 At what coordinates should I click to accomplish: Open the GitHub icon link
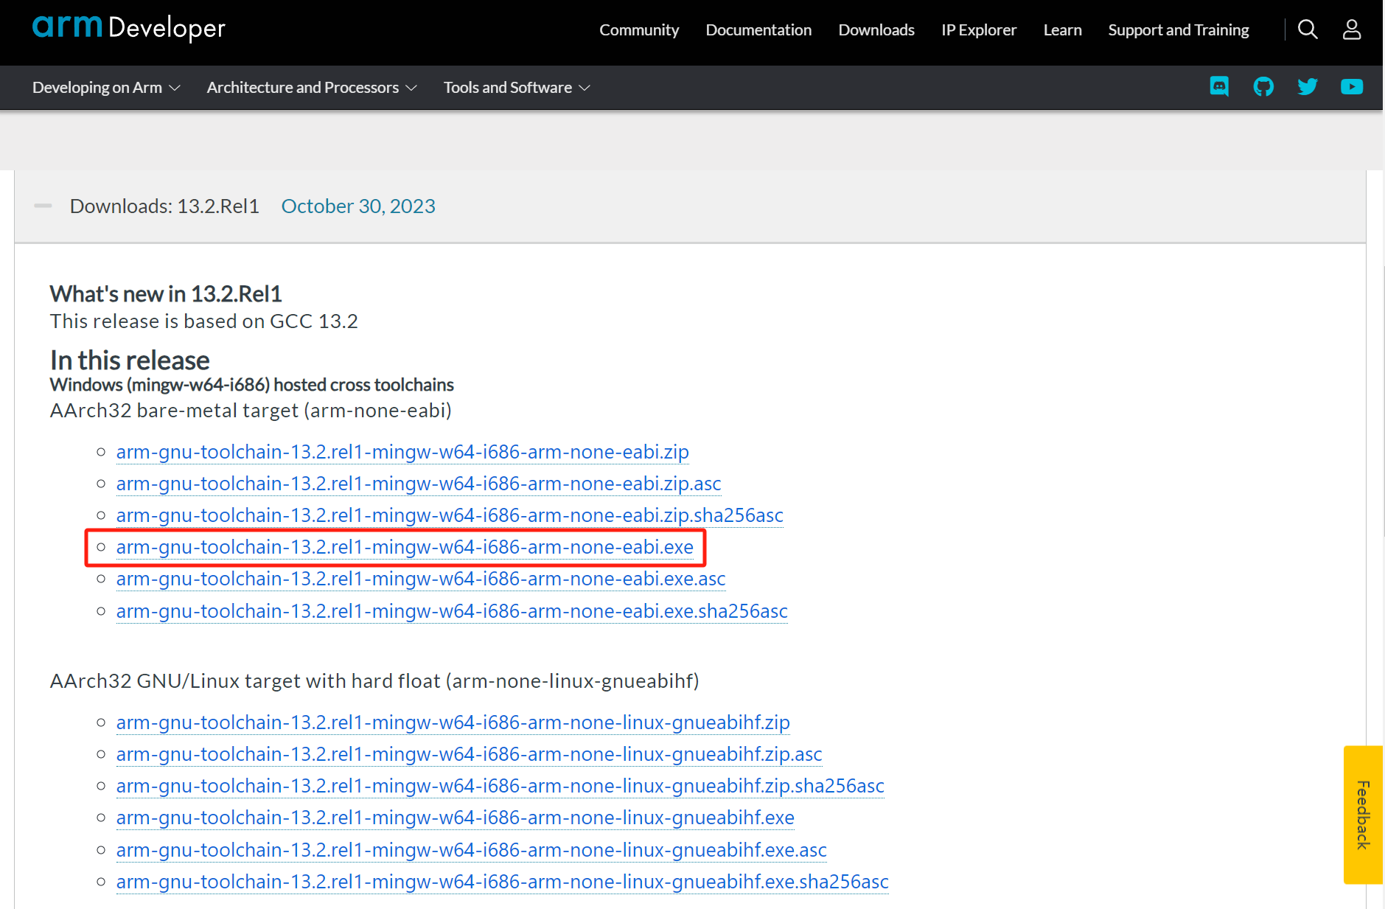click(x=1263, y=87)
